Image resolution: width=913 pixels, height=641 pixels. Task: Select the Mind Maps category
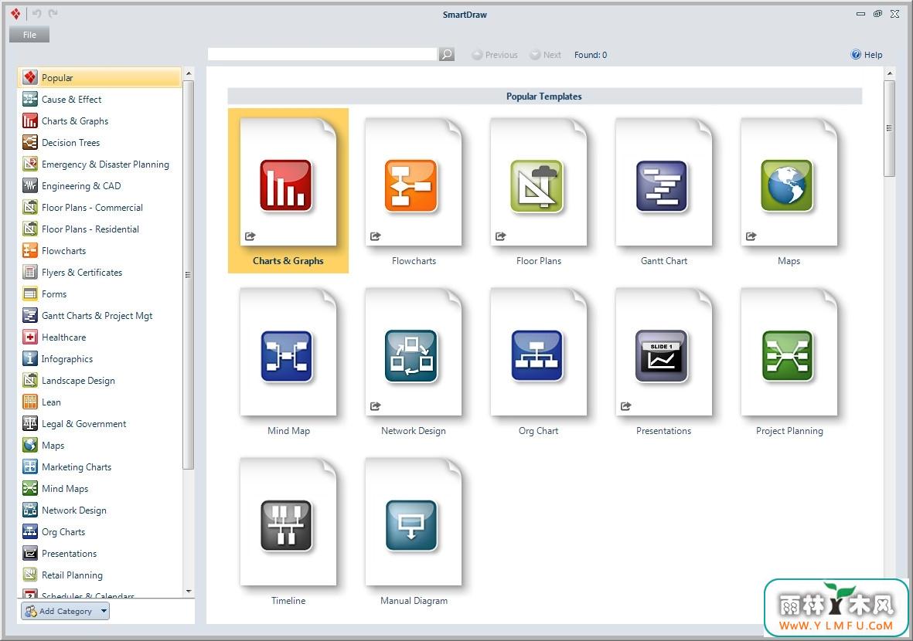100,489
